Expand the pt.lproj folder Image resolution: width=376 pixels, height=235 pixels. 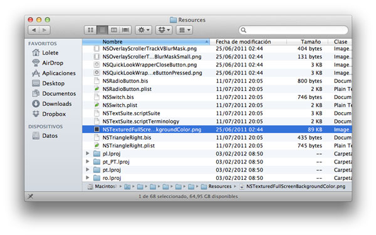(88, 170)
